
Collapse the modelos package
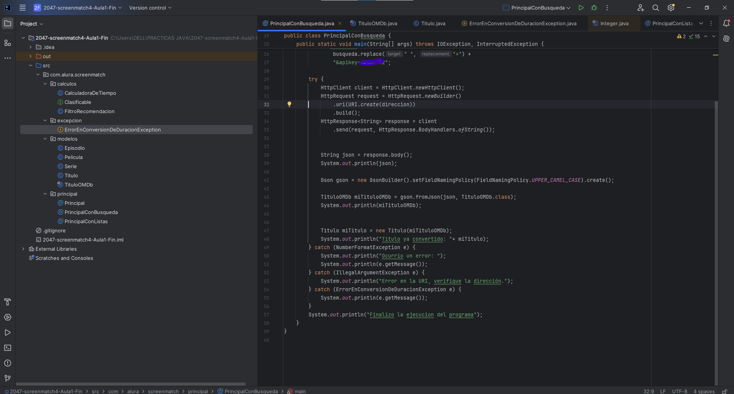(x=45, y=139)
